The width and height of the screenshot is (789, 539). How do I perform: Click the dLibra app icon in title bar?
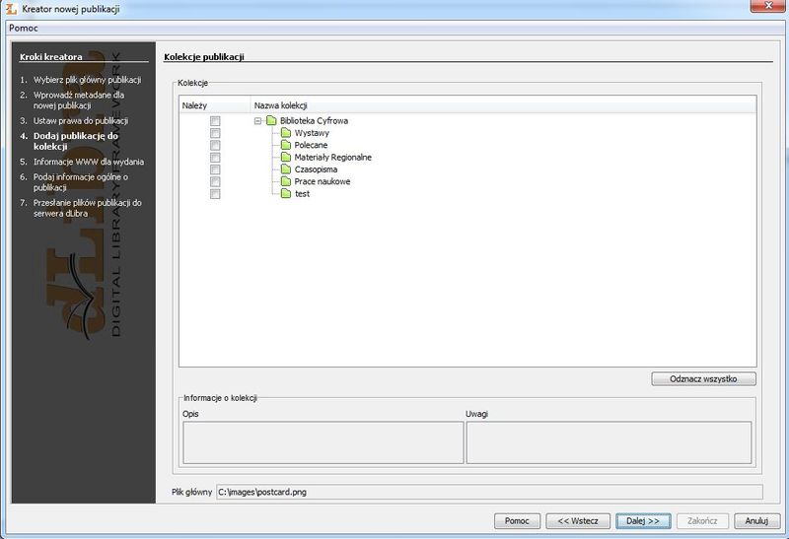[12, 9]
